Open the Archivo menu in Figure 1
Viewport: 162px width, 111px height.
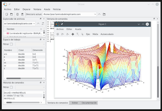point(60,29)
